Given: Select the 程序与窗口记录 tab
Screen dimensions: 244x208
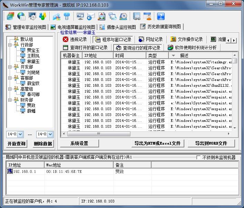Looking at the screenshot, I should [x=113, y=40].
